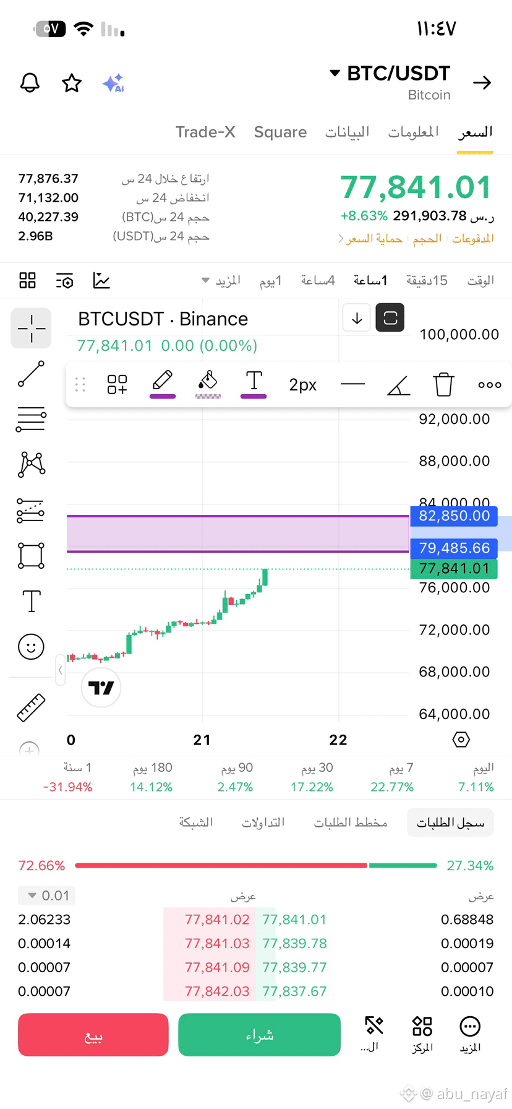Select the 90 day range
512x1109 pixels.
point(236,777)
